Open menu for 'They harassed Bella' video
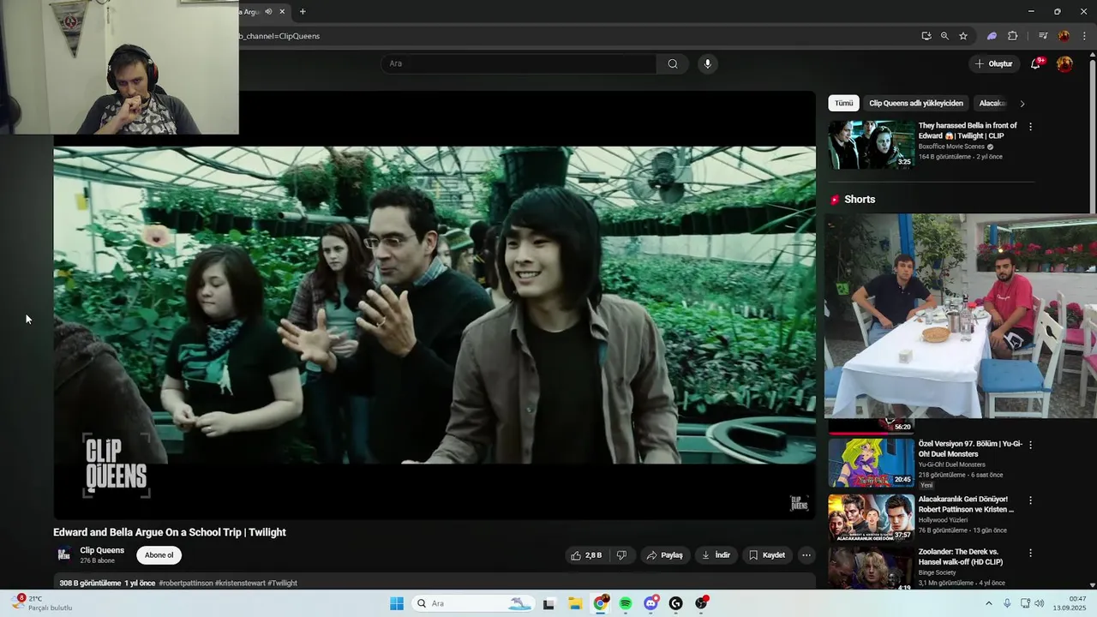Image resolution: width=1097 pixels, height=617 pixels. click(1030, 127)
